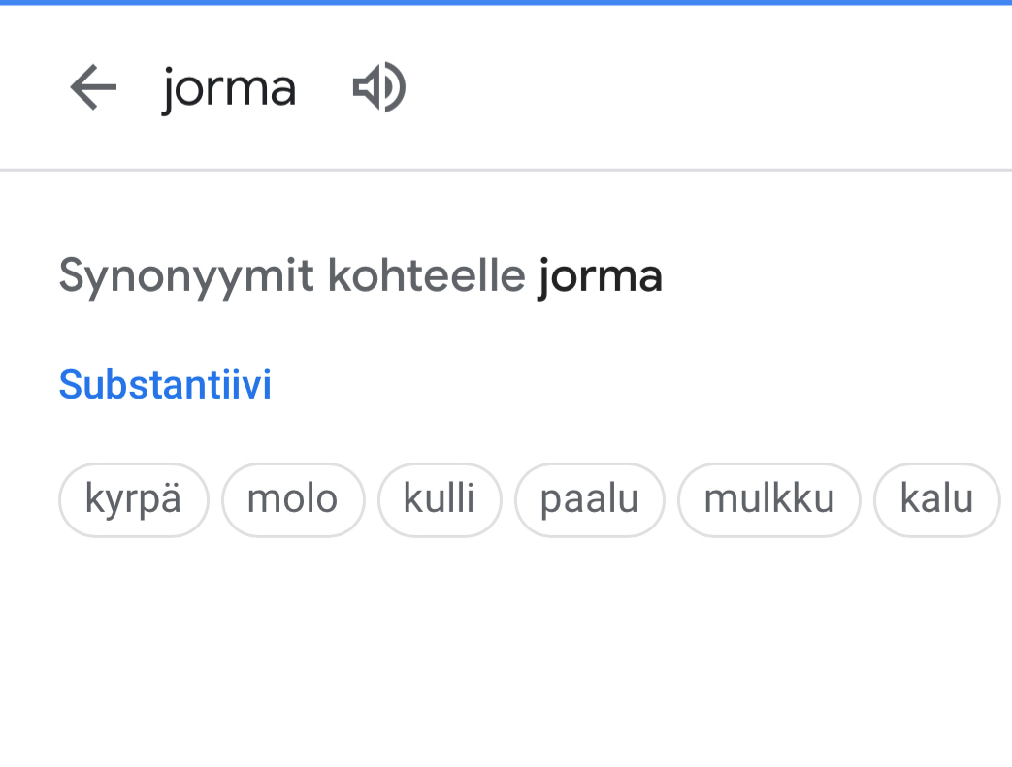
Task: Focus the header word 'jorma' beside the speaker
Action: [x=229, y=89]
